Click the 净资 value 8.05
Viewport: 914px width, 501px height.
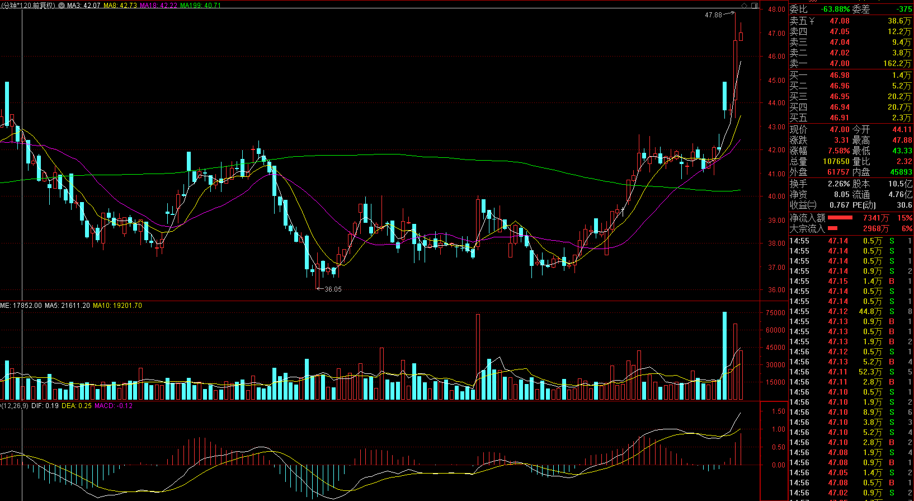point(842,194)
